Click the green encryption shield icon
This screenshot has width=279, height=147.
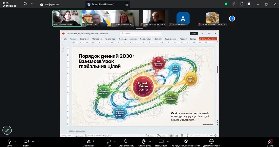[x=226, y=4]
